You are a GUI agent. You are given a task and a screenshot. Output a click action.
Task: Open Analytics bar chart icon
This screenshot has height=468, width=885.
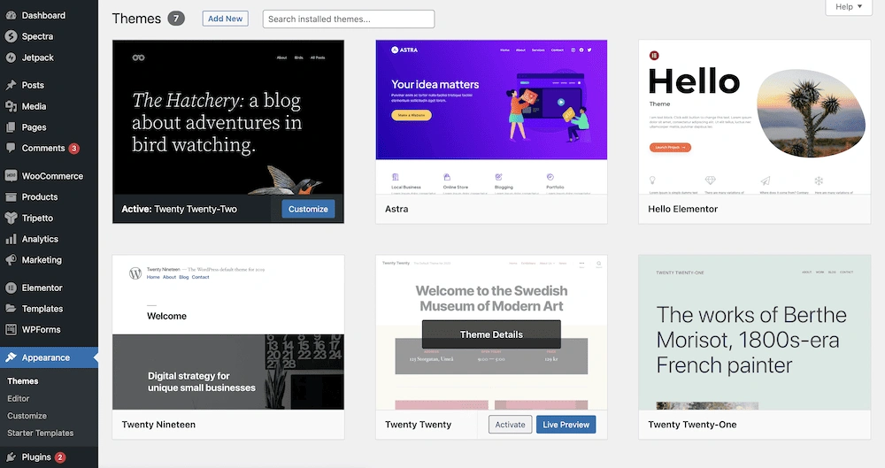pyautogui.click(x=11, y=239)
